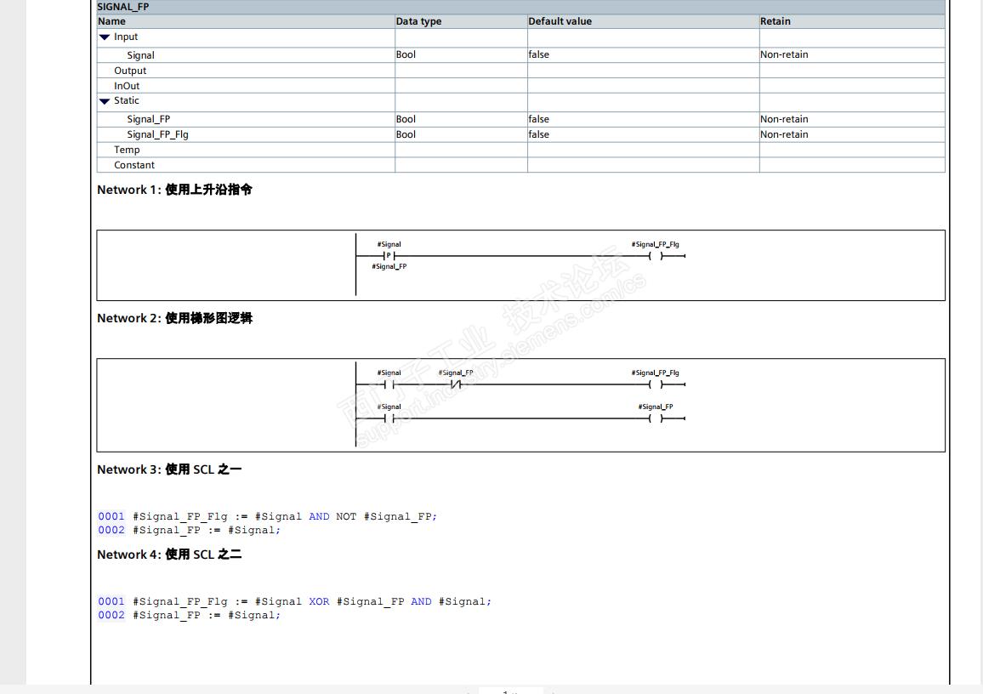
Task: Click the normally closed #Signal_FP contact
Action: pyautogui.click(x=456, y=384)
